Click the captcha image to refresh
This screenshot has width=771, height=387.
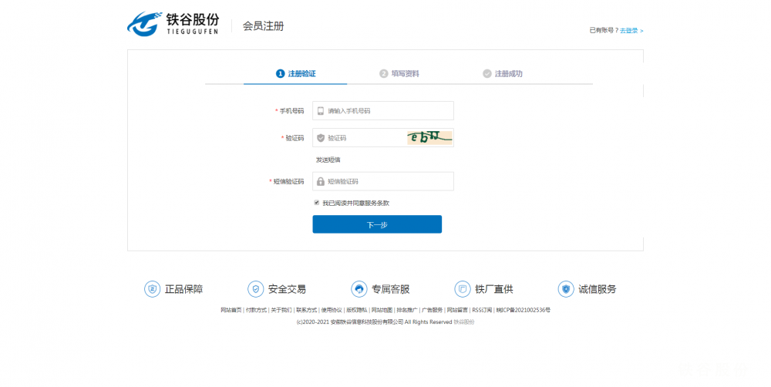click(x=429, y=138)
